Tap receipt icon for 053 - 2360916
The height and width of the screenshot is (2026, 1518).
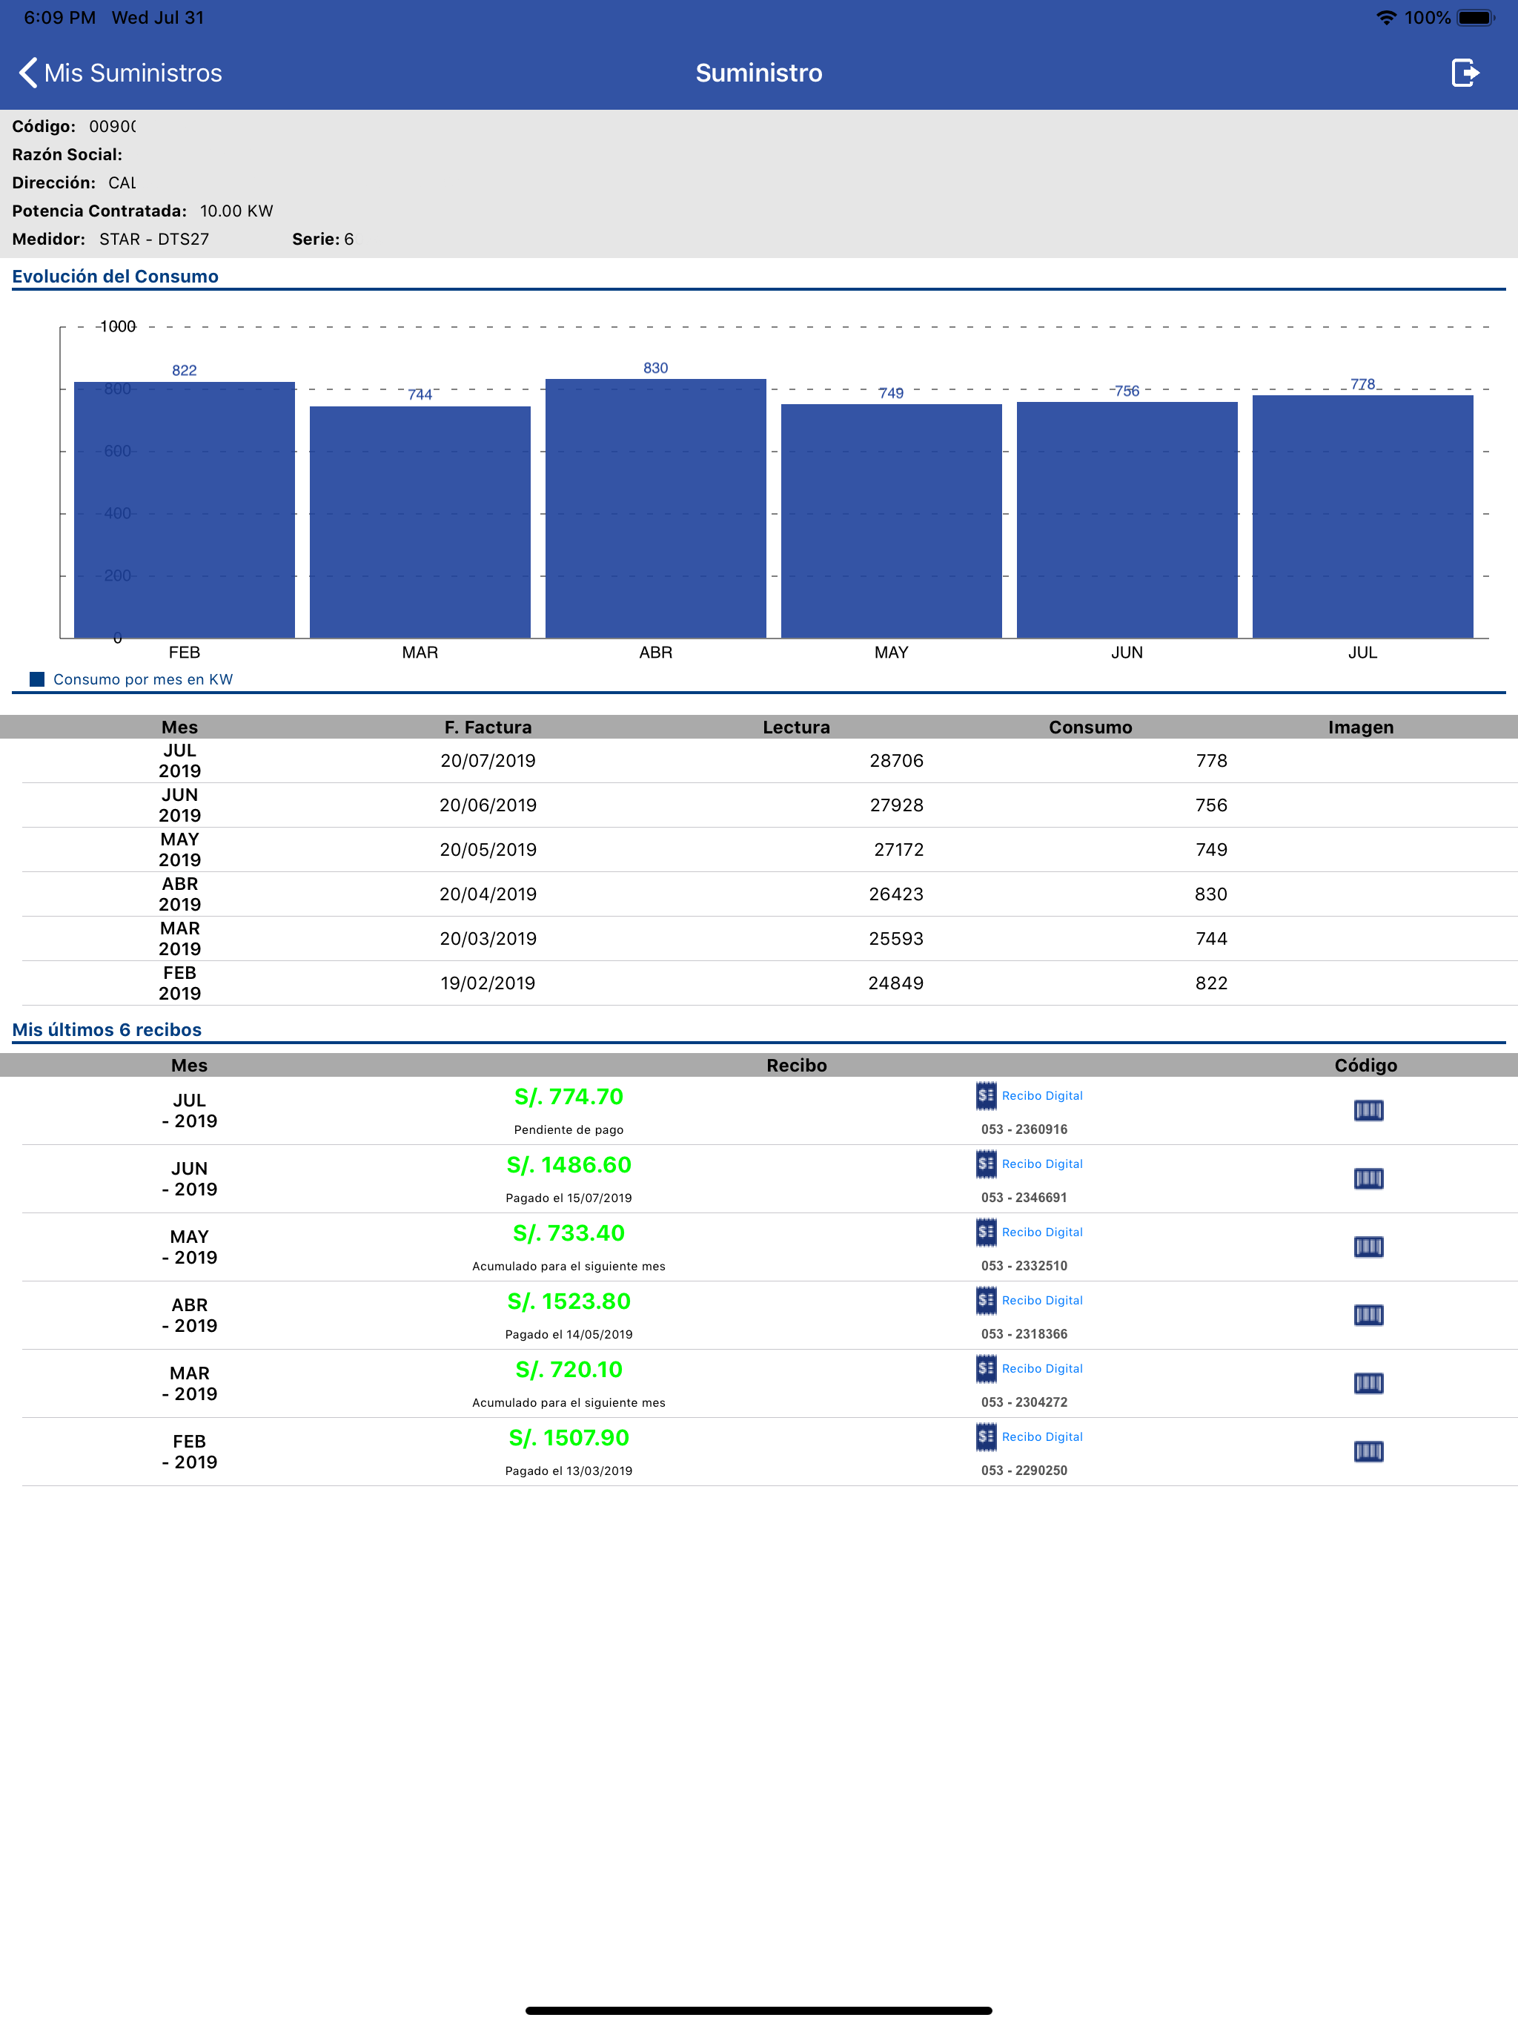[986, 1095]
